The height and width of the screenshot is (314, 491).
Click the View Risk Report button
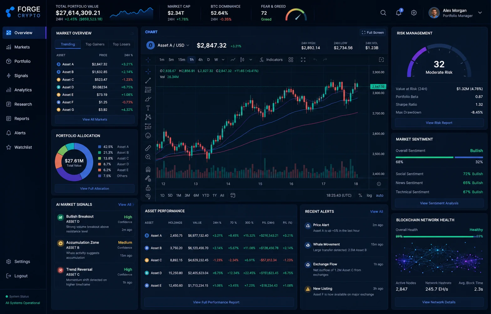[439, 123]
